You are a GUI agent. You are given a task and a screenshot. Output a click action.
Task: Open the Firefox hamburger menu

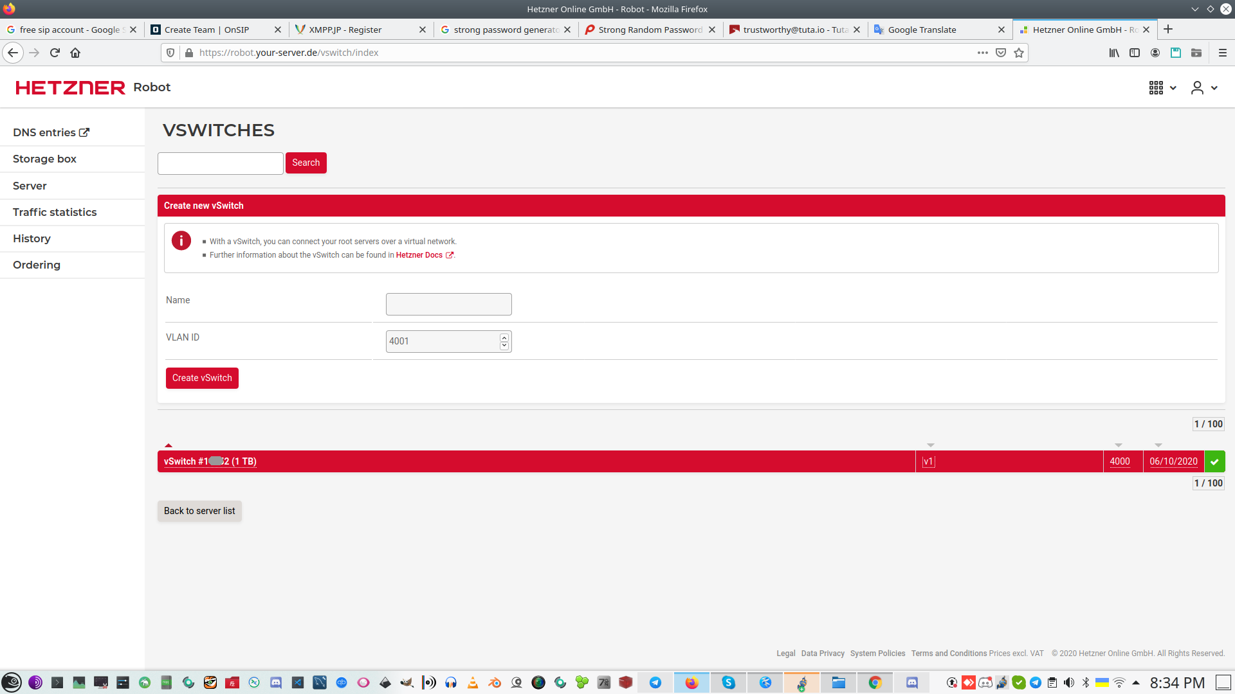point(1222,53)
